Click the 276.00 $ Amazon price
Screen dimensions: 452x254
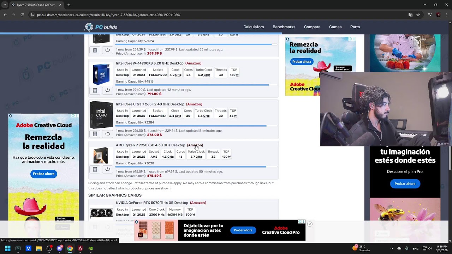(x=154, y=135)
